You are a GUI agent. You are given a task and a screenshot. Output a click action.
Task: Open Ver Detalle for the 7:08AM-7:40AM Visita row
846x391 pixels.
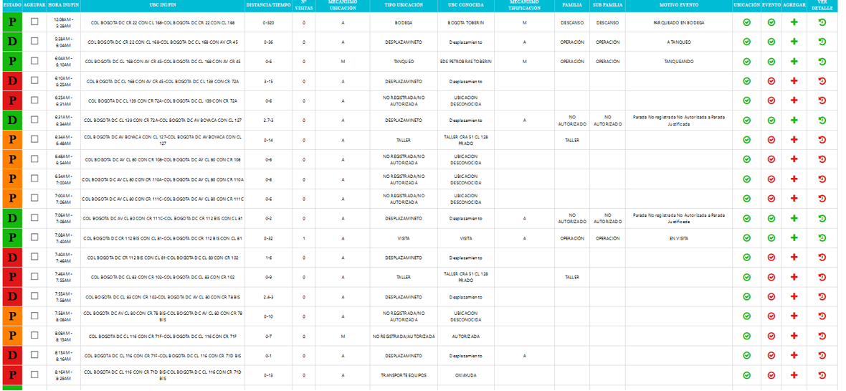pos(822,237)
